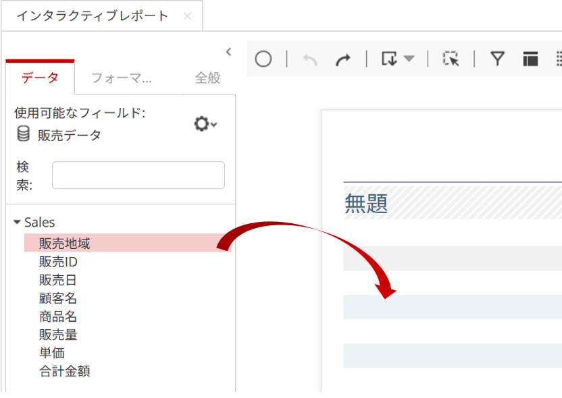Toggle the layout panel icon
Viewport: 562px width, 398px height.
coord(530,59)
